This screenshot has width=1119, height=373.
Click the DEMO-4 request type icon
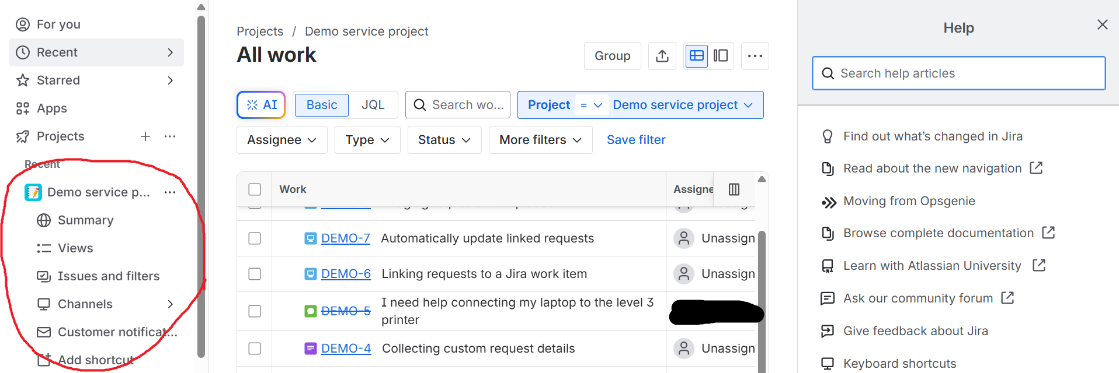coord(311,349)
